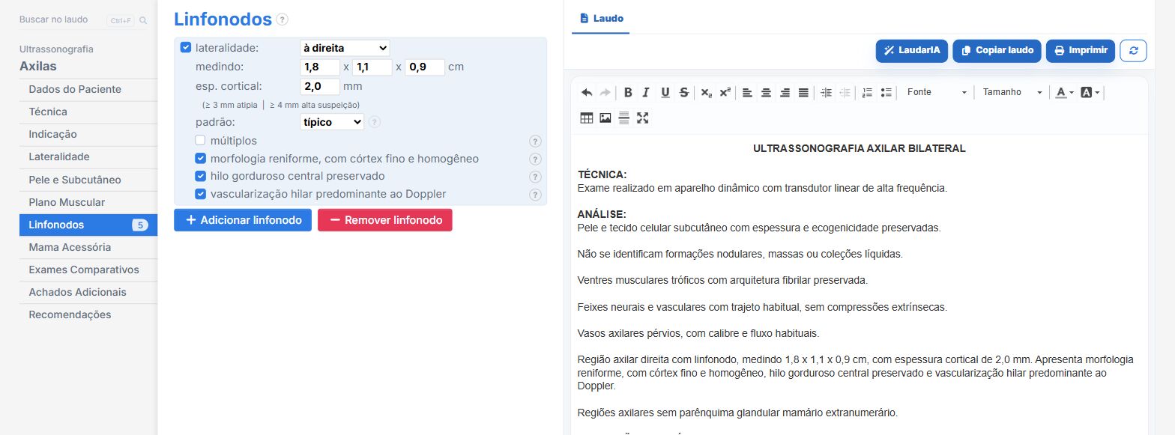Select Lateralidade in the sidebar menu
Viewport: 1175px width, 435px height.
(88, 156)
